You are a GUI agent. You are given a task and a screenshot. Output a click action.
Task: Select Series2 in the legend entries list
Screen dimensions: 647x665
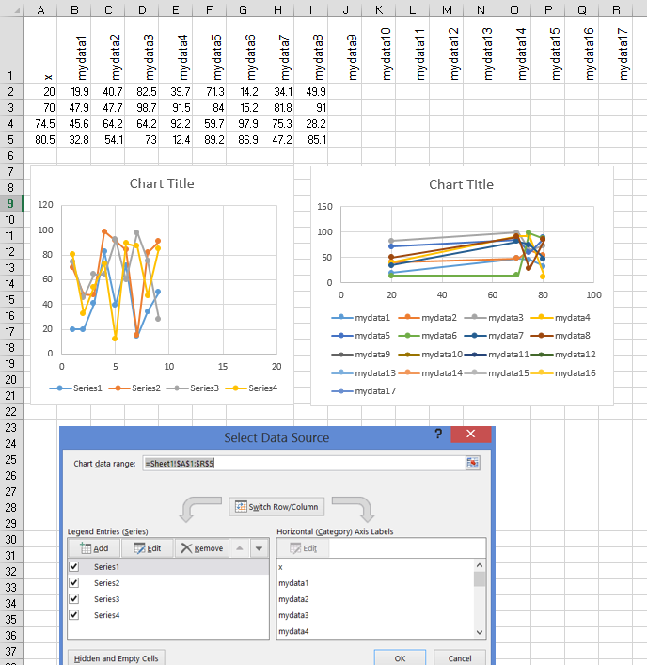click(x=168, y=583)
